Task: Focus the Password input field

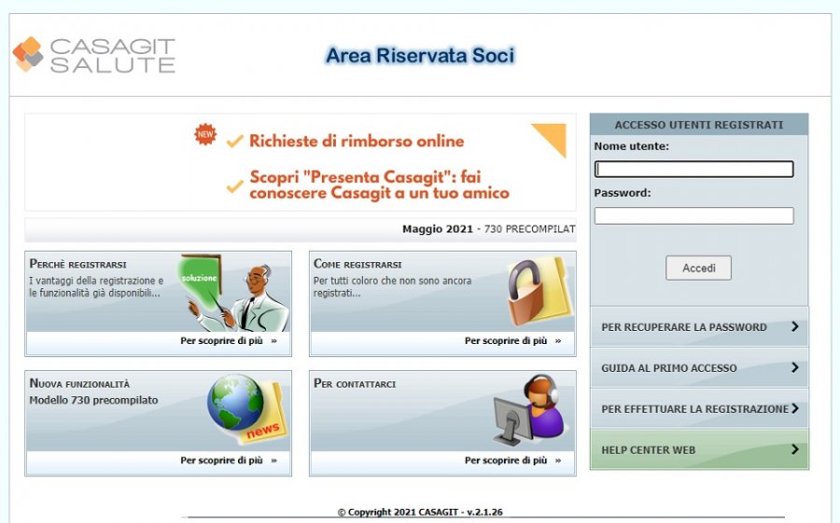Action: pyautogui.click(x=693, y=215)
